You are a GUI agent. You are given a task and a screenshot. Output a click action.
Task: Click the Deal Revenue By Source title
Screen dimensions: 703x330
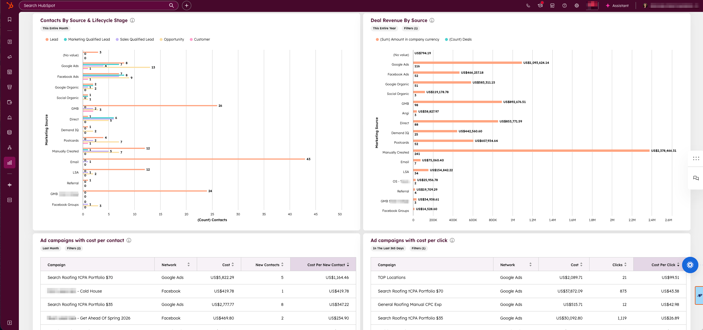click(x=399, y=20)
